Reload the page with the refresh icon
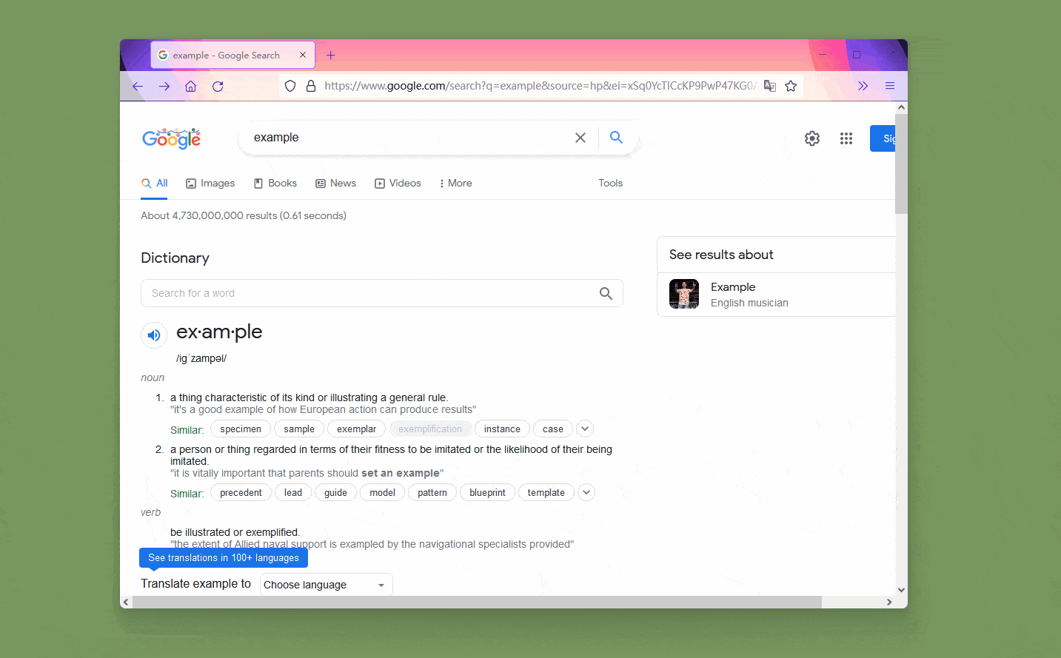Image resolution: width=1061 pixels, height=658 pixels. (x=218, y=87)
